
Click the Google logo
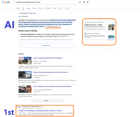coord(6,2)
